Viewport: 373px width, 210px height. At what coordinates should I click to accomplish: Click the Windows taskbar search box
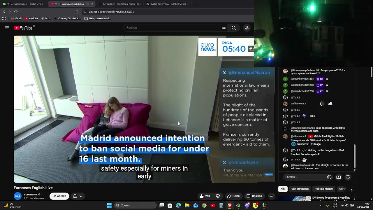[135, 205]
